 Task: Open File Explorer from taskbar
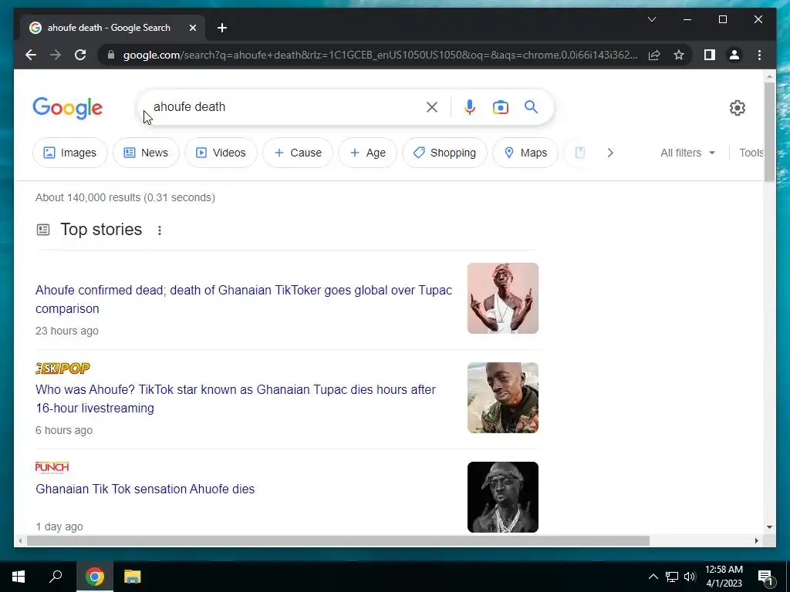132,577
